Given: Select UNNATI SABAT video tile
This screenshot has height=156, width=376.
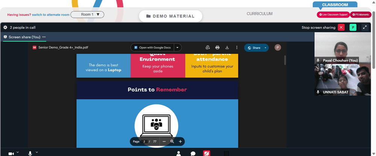Looking at the screenshot, I should tap(343, 80).
